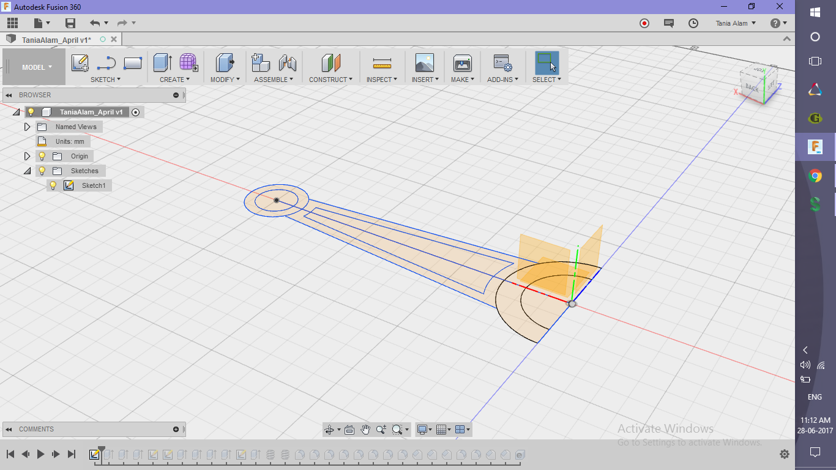This screenshot has width=836, height=470.
Task: Switch to the TaniaAlam_April v1 document tab
Action: (56, 40)
